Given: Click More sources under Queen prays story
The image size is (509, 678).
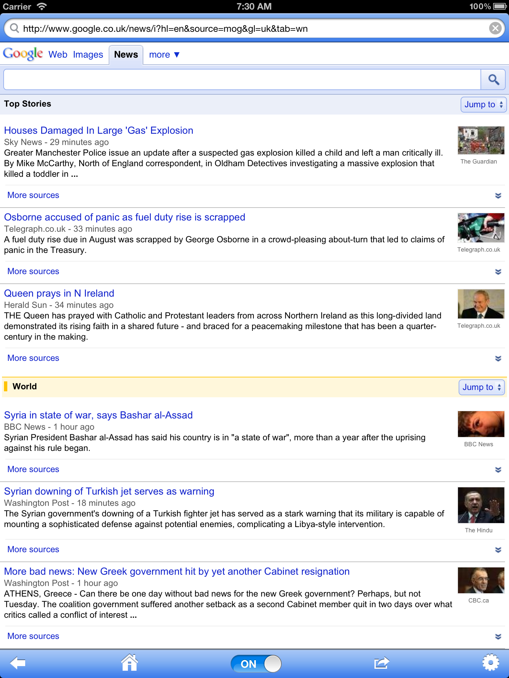Looking at the screenshot, I should [33, 358].
